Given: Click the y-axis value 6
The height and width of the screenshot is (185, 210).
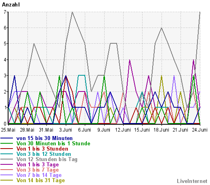Looking at the screenshot, I should coord(5,28).
